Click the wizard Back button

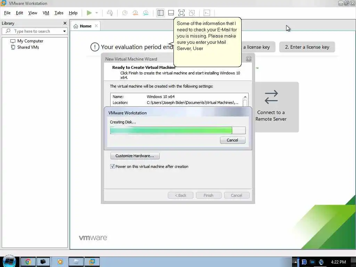[x=180, y=195]
